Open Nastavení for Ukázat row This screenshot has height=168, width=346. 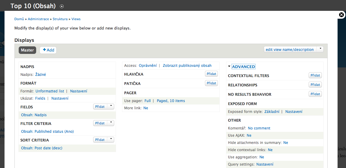(x=60, y=98)
